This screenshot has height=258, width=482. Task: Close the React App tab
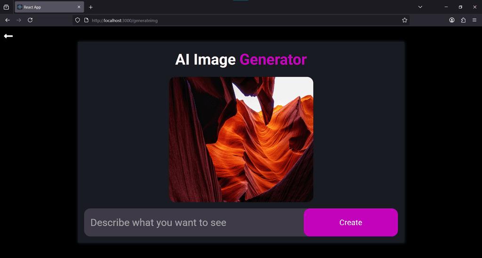(x=79, y=7)
